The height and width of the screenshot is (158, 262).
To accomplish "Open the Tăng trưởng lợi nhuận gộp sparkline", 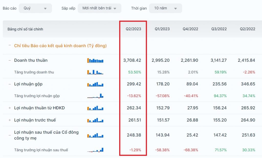I will click(x=95, y=96).
